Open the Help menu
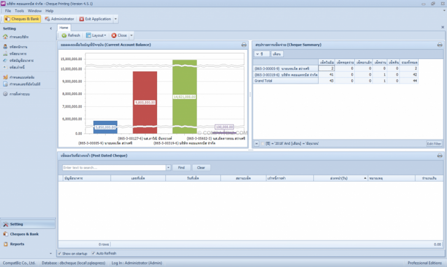This screenshot has height=267, width=447. click(49, 11)
